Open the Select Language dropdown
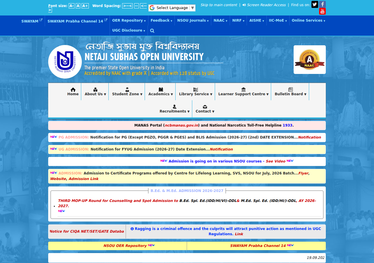 tap(172, 8)
